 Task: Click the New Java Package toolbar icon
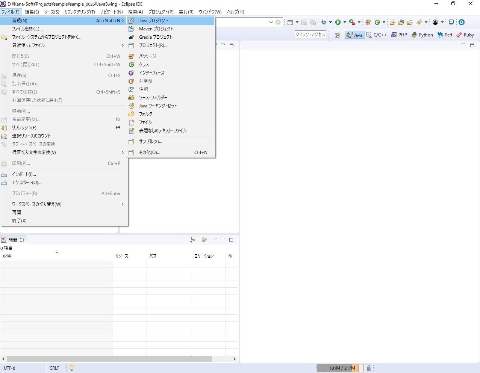pyautogui.click(x=368, y=22)
